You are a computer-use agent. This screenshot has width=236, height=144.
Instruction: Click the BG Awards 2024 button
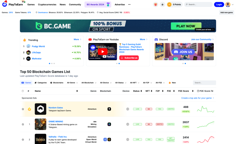pyautogui.click(x=98, y=5)
